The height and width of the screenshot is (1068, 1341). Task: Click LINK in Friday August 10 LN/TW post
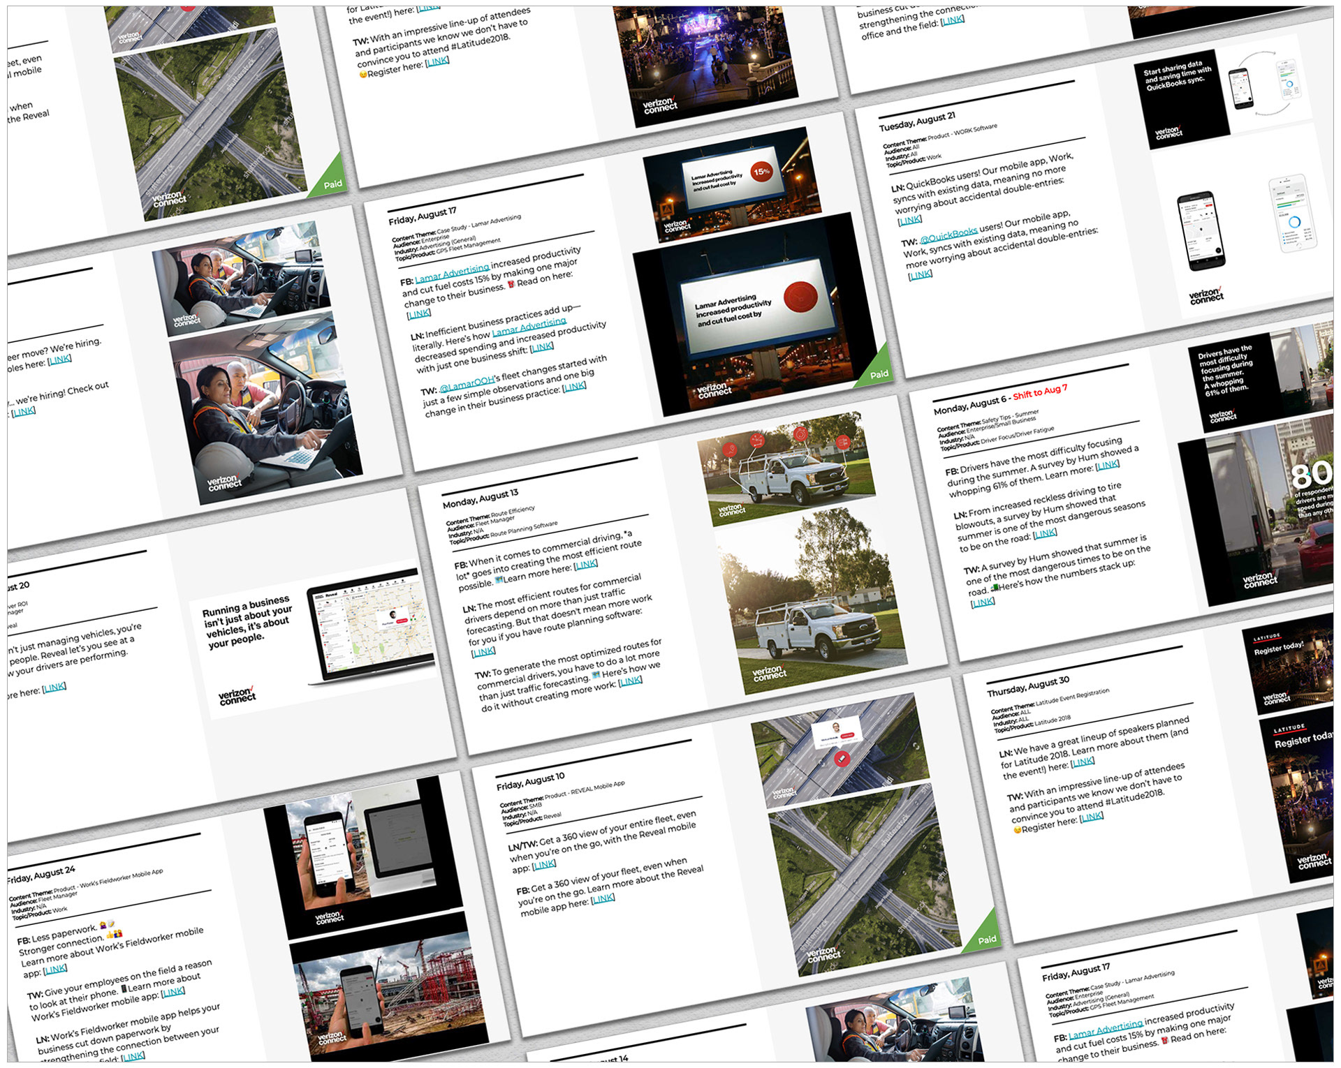pos(544,865)
